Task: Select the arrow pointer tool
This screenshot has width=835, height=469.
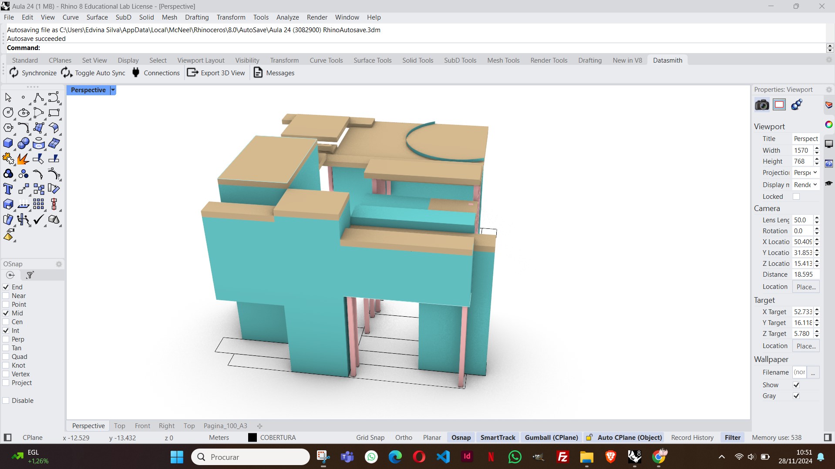Action: pos(8,97)
